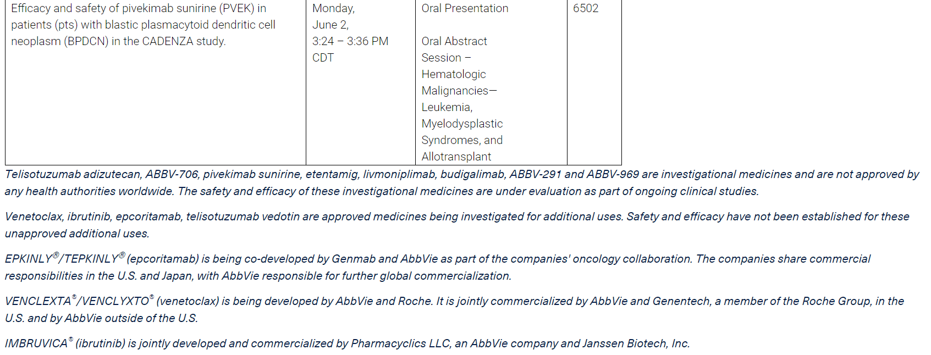This screenshot has height=355, width=931.
Task: Click paragraph beginning "Venetoclax, ibrutinib, epcoritamab"
Action: 457,225
